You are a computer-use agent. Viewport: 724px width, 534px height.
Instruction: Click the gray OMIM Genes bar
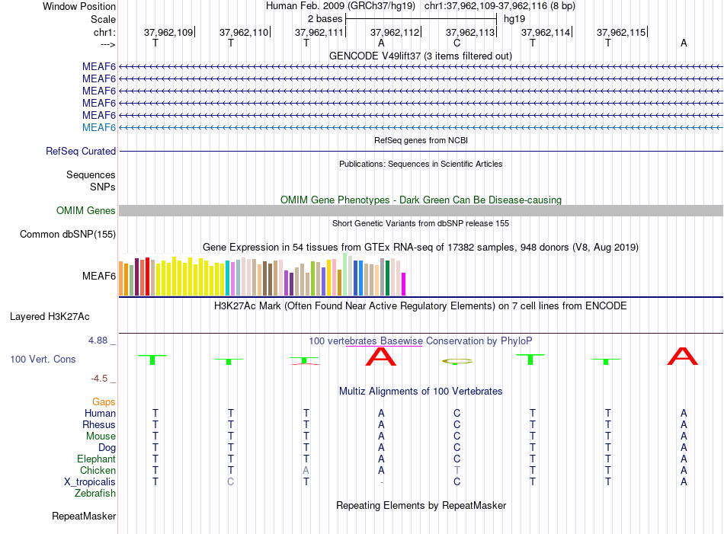pos(421,210)
